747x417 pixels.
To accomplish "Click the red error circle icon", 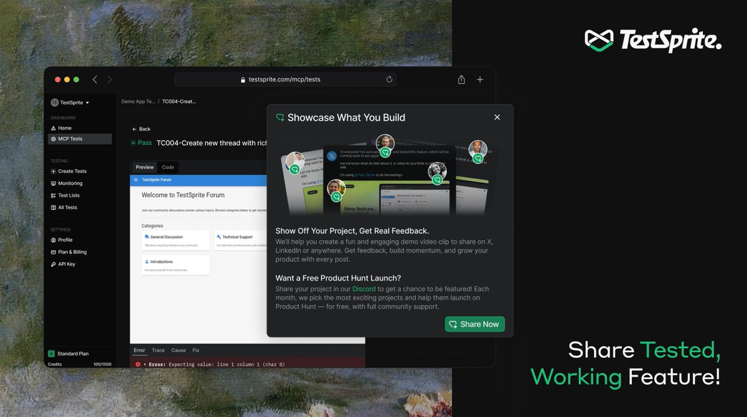I will (138, 364).
